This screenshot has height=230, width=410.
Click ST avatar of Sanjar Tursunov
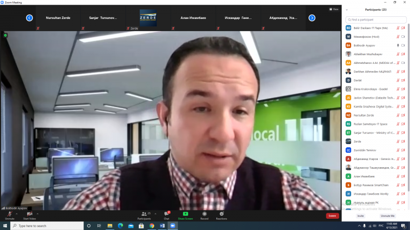[348, 133]
